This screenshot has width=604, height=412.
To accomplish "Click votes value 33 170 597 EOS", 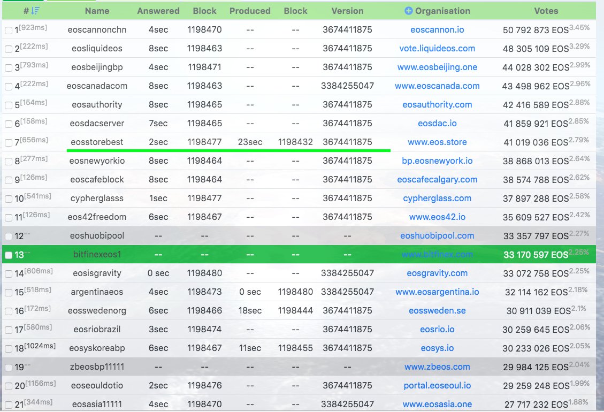I will [536, 255].
